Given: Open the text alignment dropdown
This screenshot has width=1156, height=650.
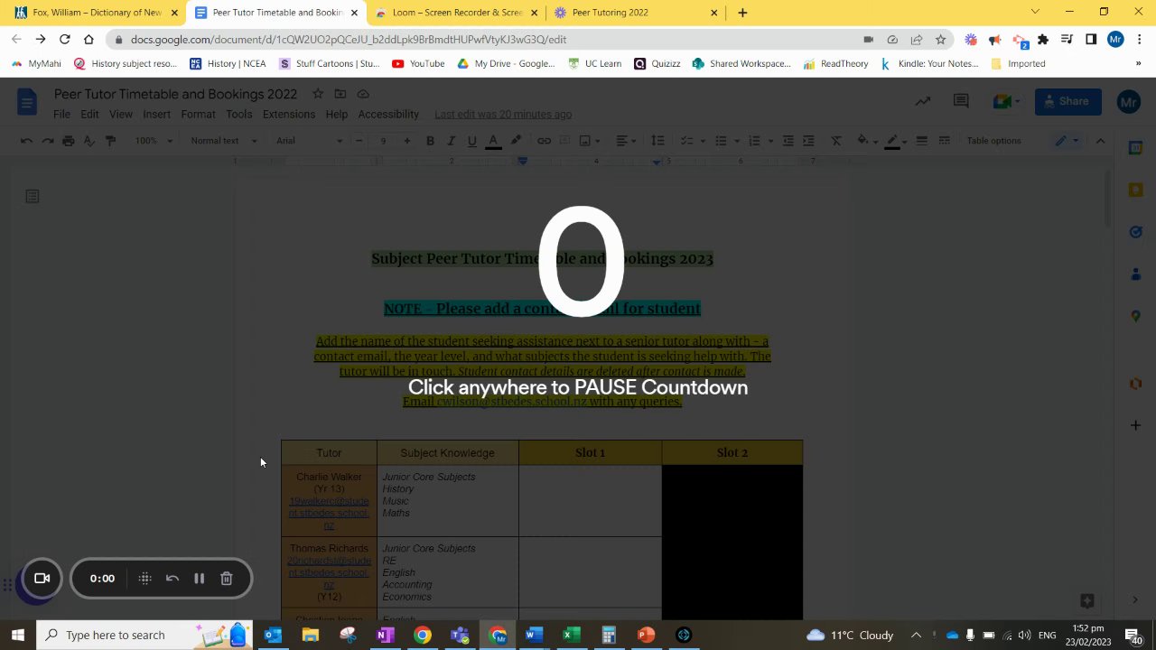Looking at the screenshot, I should click(625, 141).
